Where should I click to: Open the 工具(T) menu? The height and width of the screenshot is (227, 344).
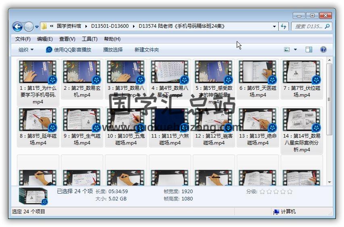[90, 39]
